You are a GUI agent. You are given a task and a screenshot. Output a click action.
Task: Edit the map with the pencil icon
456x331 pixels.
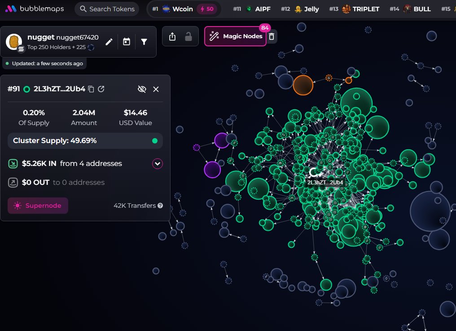109,42
